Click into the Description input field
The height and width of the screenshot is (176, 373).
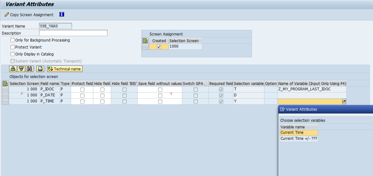(73, 33)
